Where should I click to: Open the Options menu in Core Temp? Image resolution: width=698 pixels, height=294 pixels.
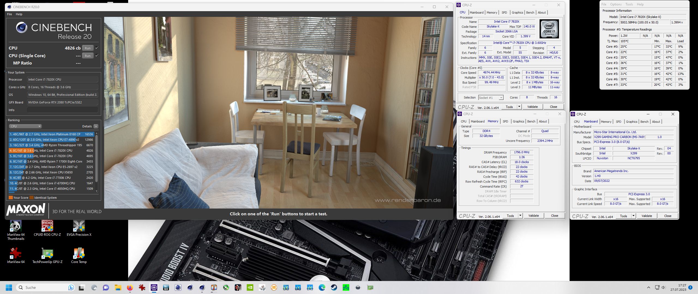coord(616,4)
